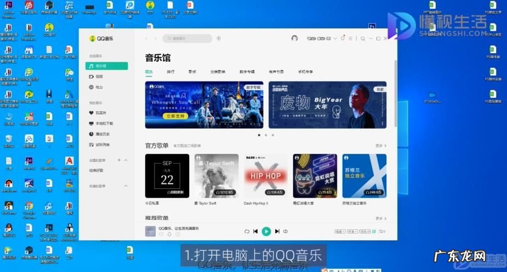Open the SEP 22 今日私享 playlist cover

[167, 176]
